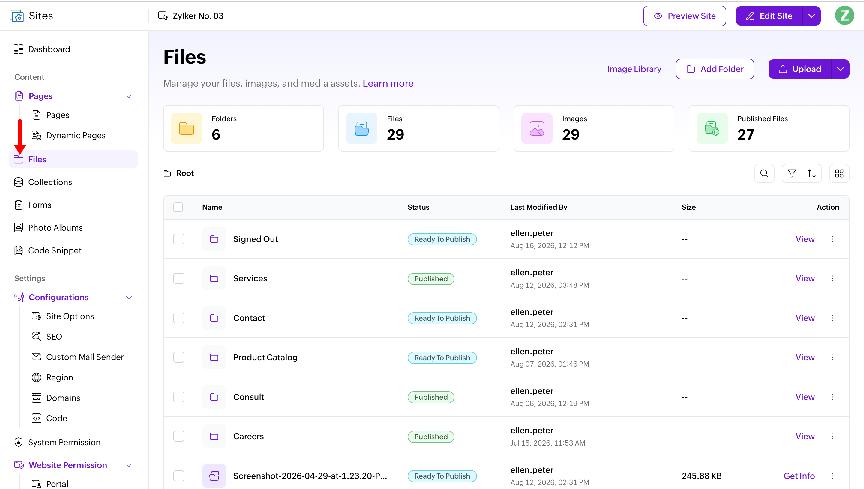Open Collections in the sidebar
This screenshot has height=489, width=864.
tap(50, 182)
